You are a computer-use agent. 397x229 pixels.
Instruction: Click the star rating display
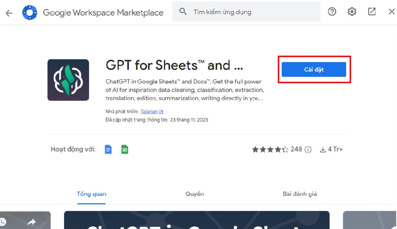(270, 150)
